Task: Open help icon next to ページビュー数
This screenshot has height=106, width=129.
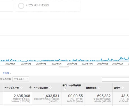Action: coord(22,88)
